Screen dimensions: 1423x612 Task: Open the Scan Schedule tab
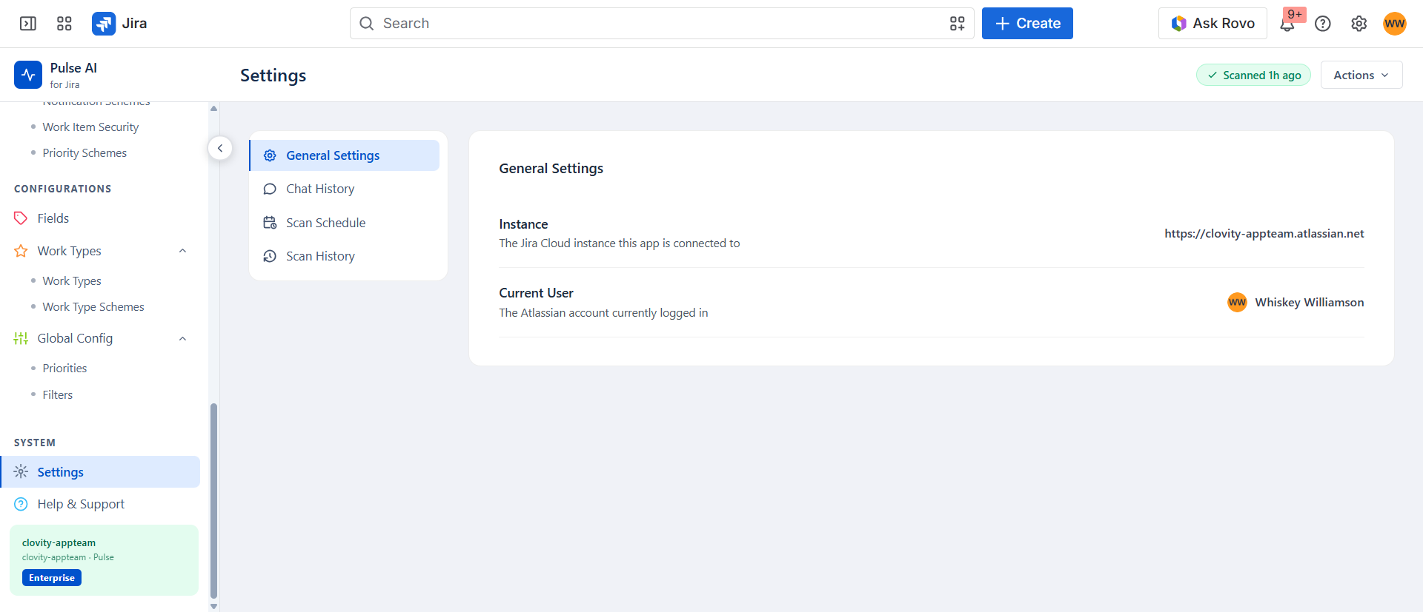345,223
